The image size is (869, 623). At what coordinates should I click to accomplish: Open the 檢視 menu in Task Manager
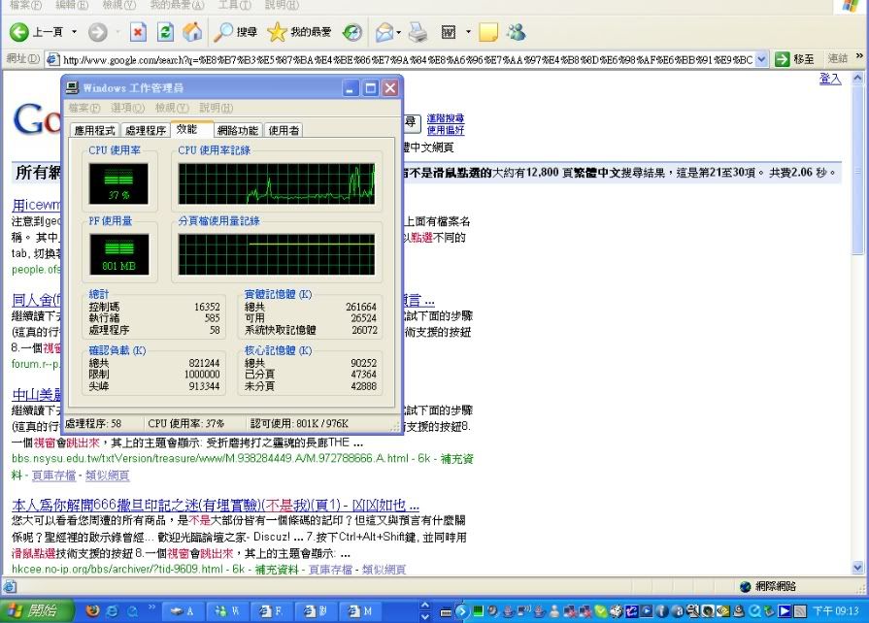click(x=171, y=108)
